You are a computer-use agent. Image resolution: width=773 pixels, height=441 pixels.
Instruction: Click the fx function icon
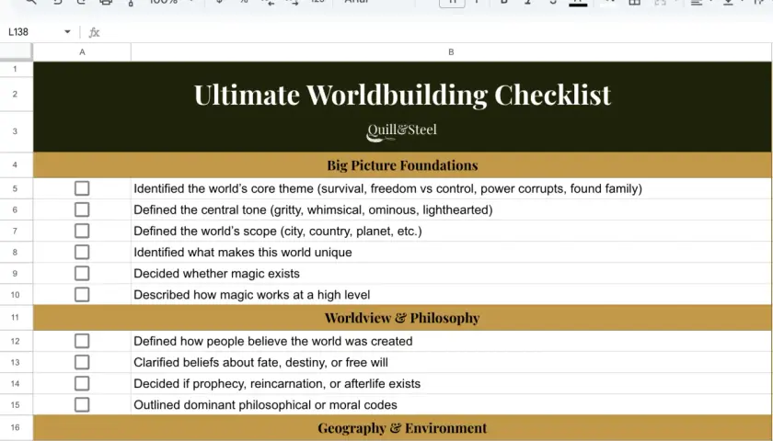(x=94, y=32)
